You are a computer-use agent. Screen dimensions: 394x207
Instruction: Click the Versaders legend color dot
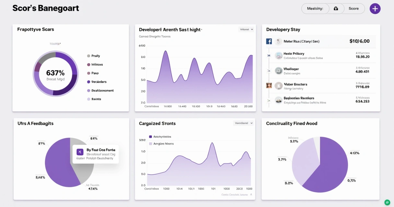(x=88, y=82)
